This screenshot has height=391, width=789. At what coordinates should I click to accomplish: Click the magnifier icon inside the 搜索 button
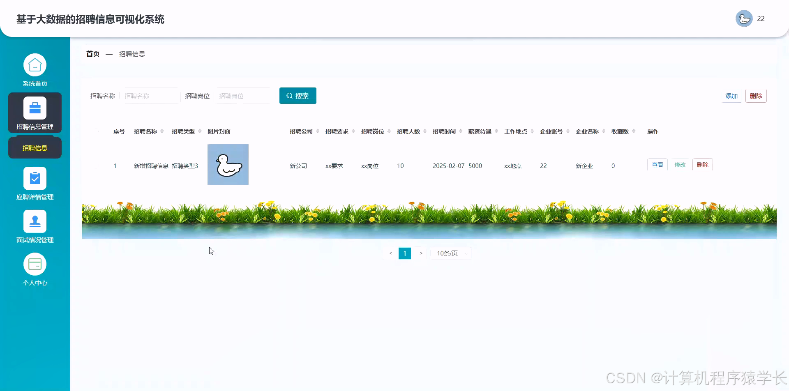pos(289,96)
